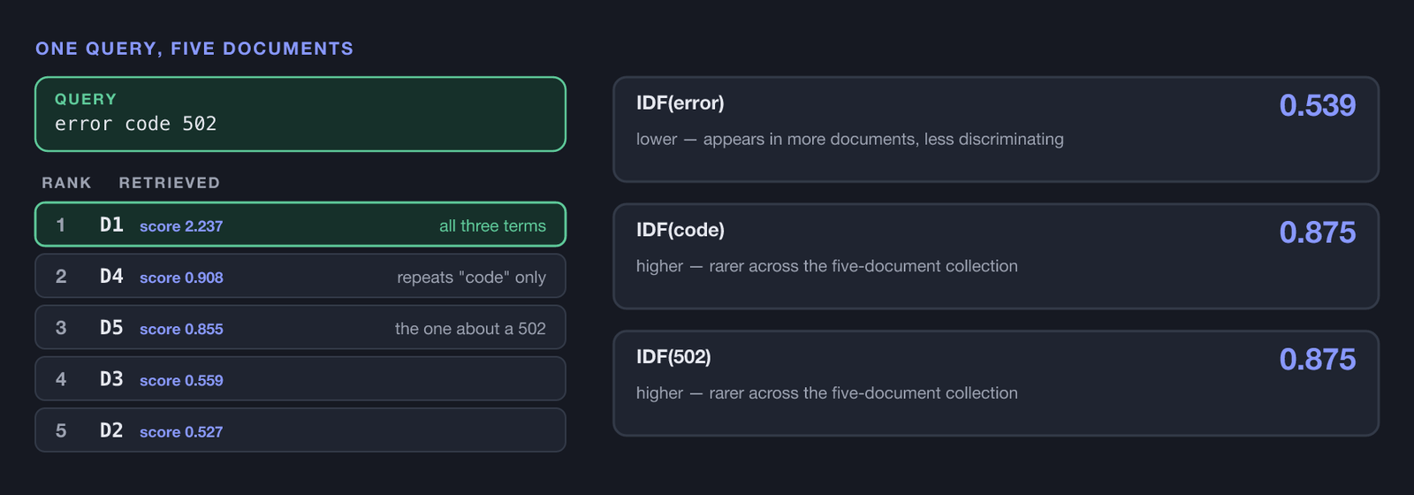Select the D3 result row
Image resolution: width=1414 pixels, height=495 pixels.
pos(300,378)
